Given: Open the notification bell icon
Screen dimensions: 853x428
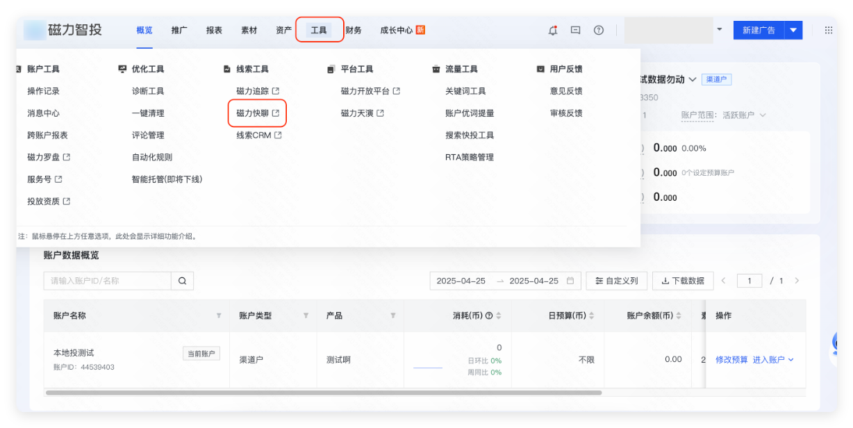Looking at the screenshot, I should click(552, 30).
